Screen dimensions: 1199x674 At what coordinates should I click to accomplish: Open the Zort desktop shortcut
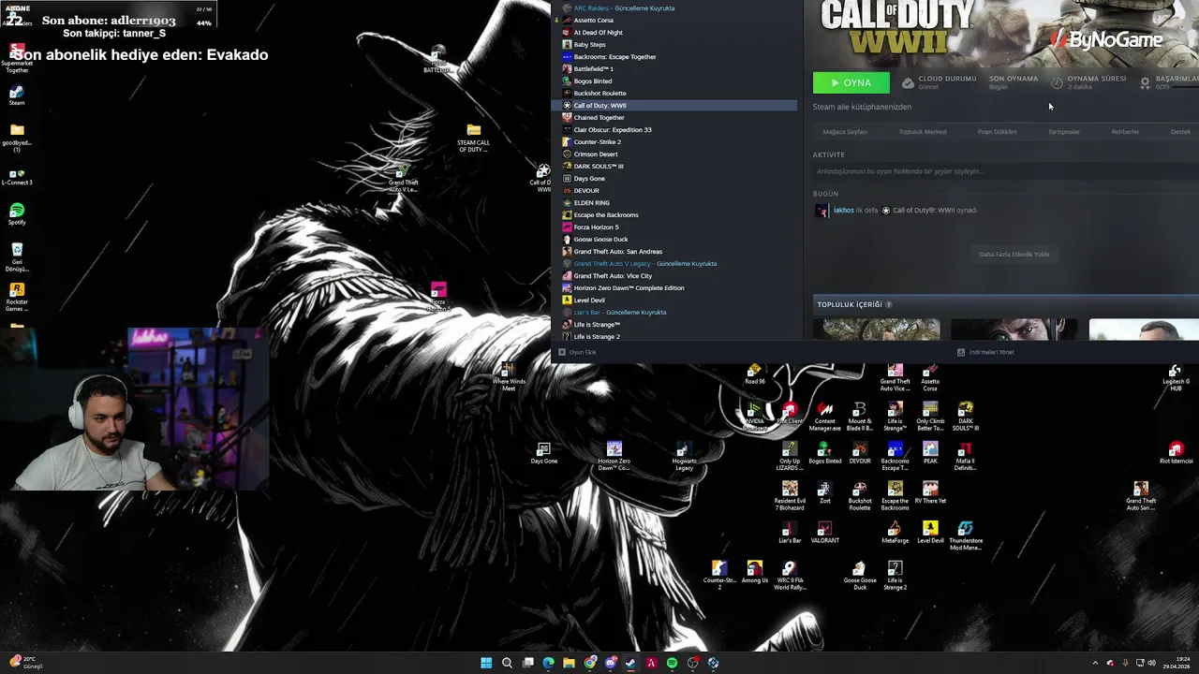pyautogui.click(x=824, y=493)
